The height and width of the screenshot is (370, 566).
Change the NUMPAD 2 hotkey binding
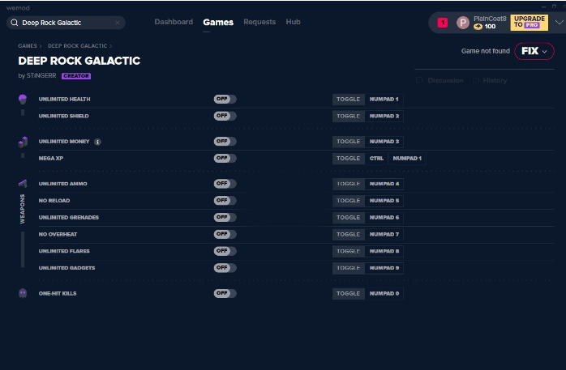[x=384, y=116]
